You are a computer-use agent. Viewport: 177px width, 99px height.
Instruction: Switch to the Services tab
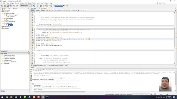(15, 8)
